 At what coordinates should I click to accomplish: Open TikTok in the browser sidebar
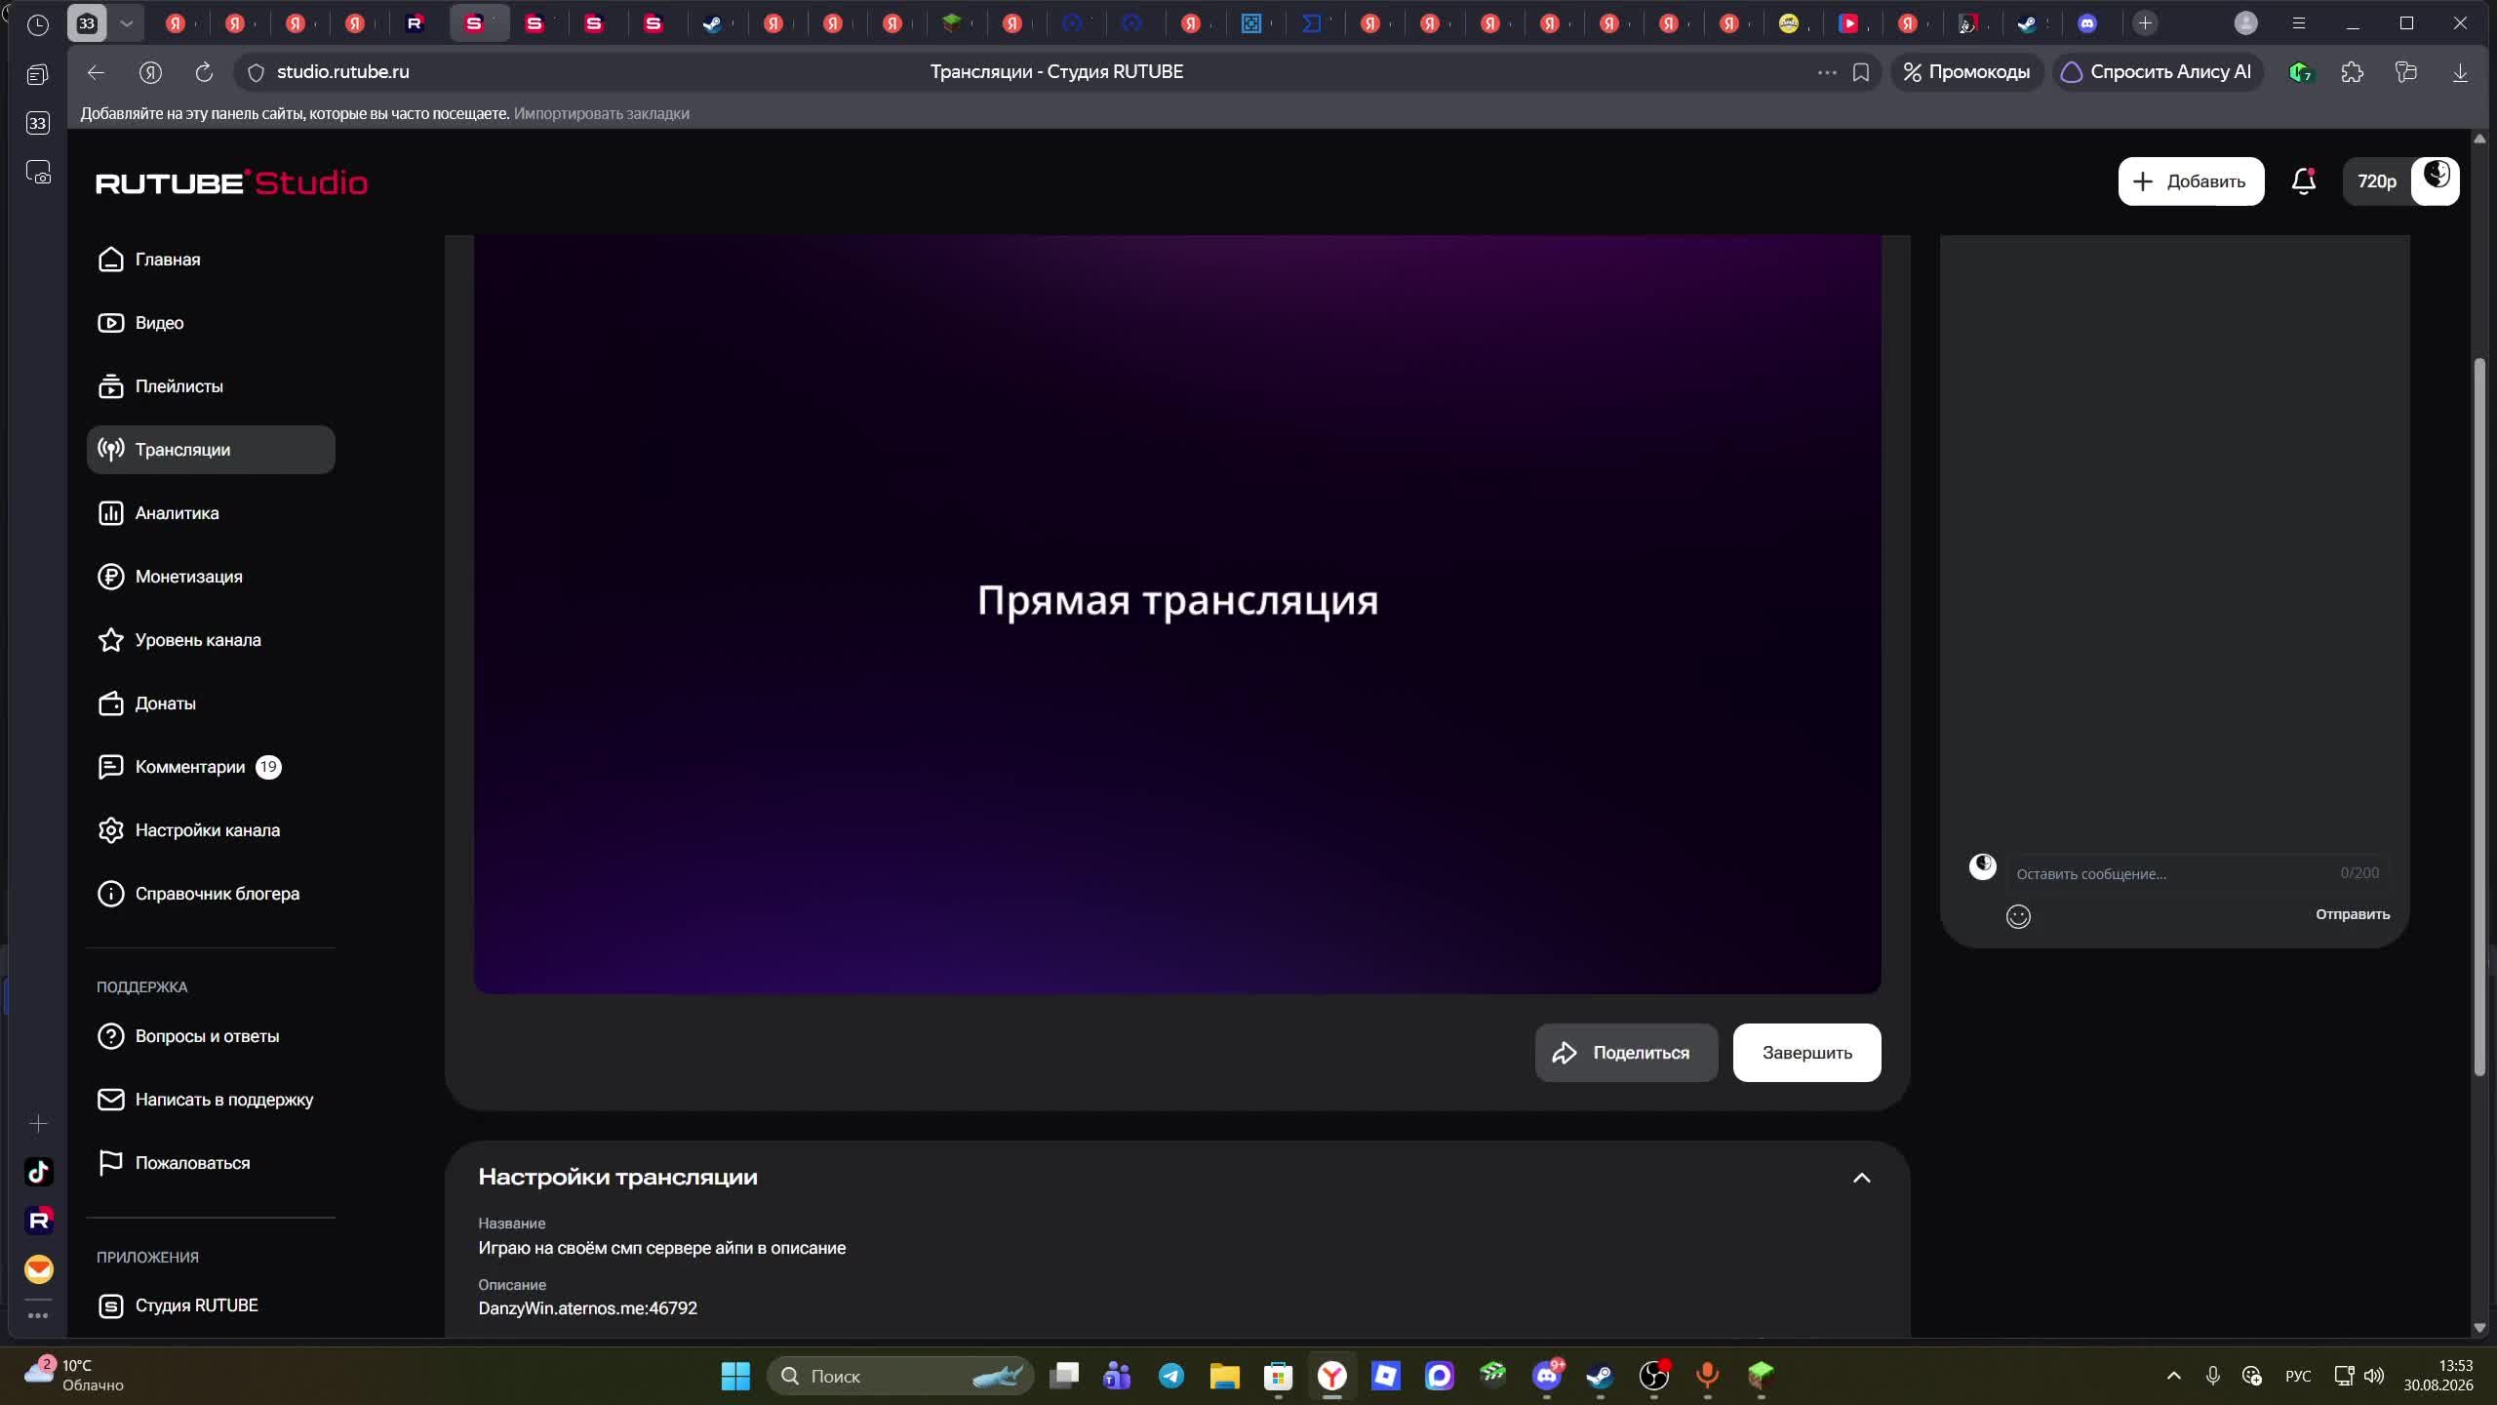39,1172
